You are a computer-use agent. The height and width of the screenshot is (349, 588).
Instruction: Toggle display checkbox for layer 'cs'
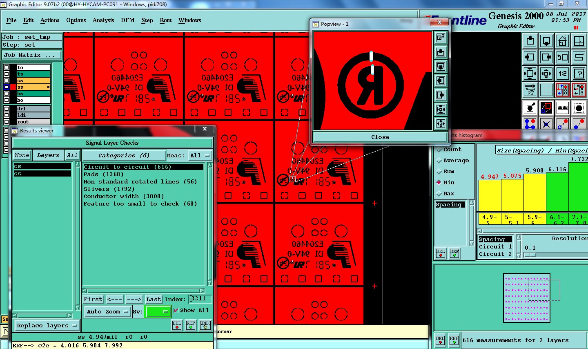tap(7, 81)
